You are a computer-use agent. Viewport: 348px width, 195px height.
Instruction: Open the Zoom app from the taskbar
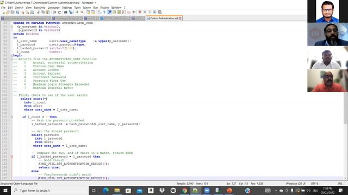tap(207, 190)
